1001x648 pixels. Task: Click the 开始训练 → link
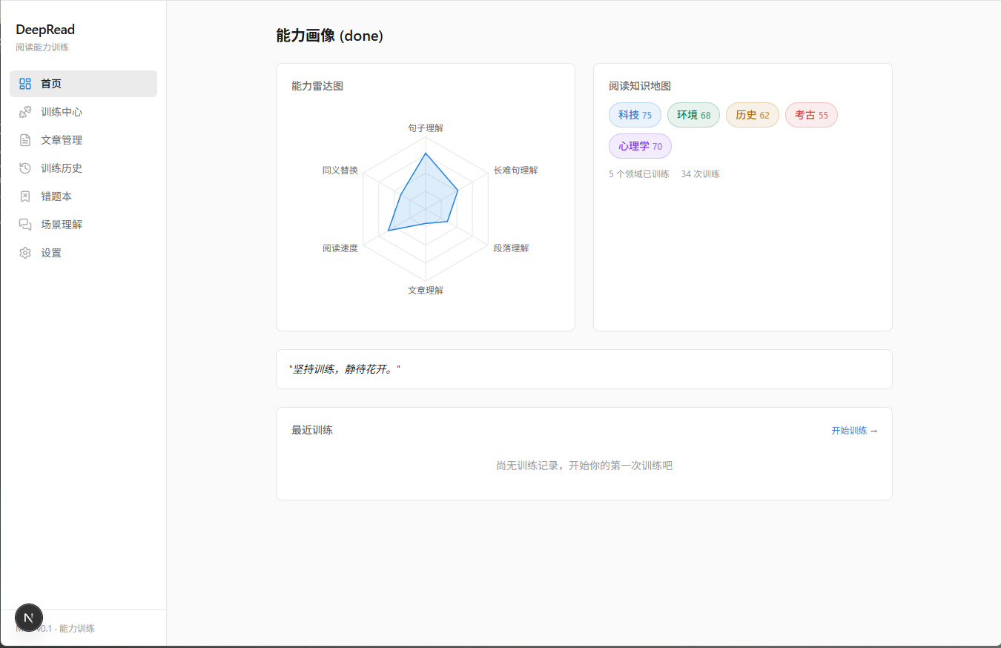(x=854, y=431)
